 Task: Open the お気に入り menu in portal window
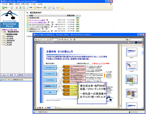point(25,4)
